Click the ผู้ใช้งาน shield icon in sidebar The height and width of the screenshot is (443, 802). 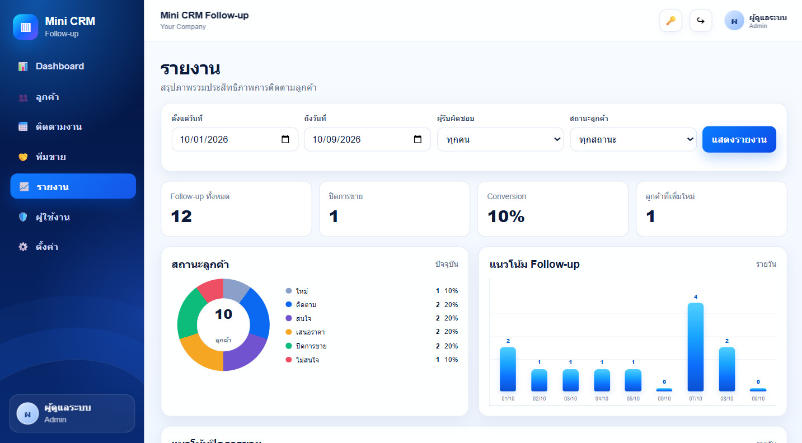(x=23, y=217)
